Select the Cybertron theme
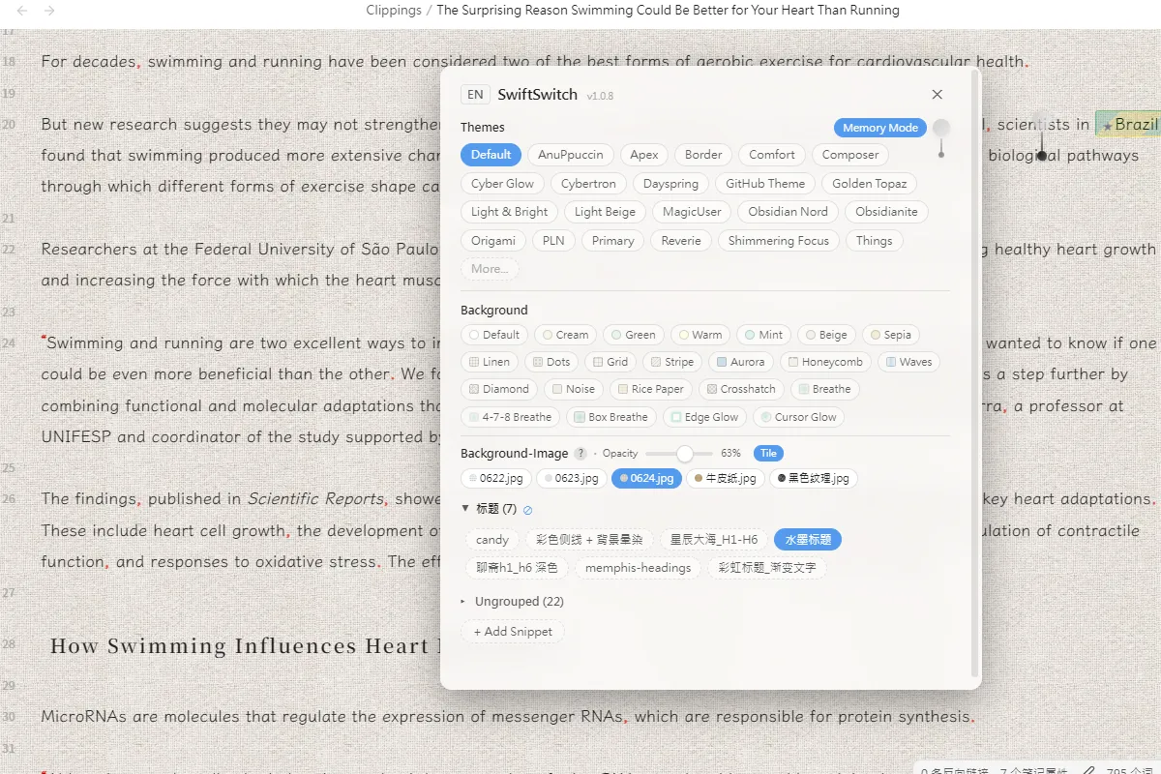The width and height of the screenshot is (1161, 774). [x=588, y=184]
